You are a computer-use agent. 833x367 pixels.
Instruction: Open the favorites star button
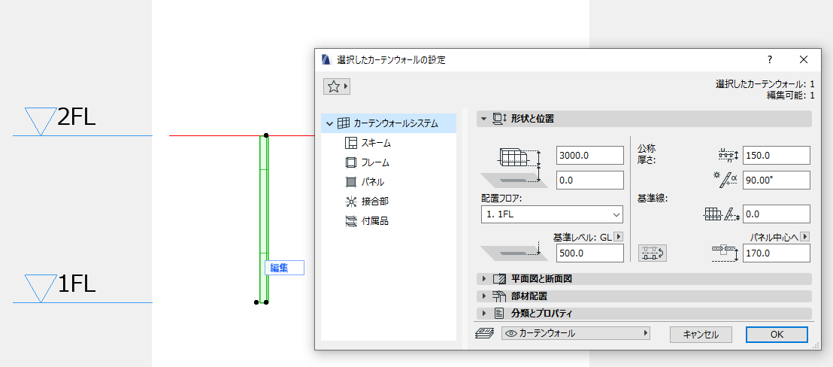[x=336, y=86]
